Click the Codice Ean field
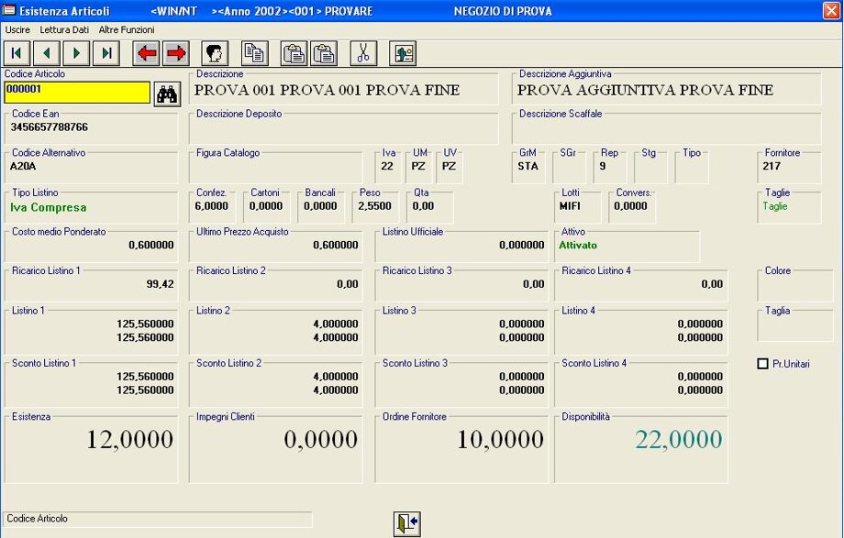 click(x=94, y=127)
